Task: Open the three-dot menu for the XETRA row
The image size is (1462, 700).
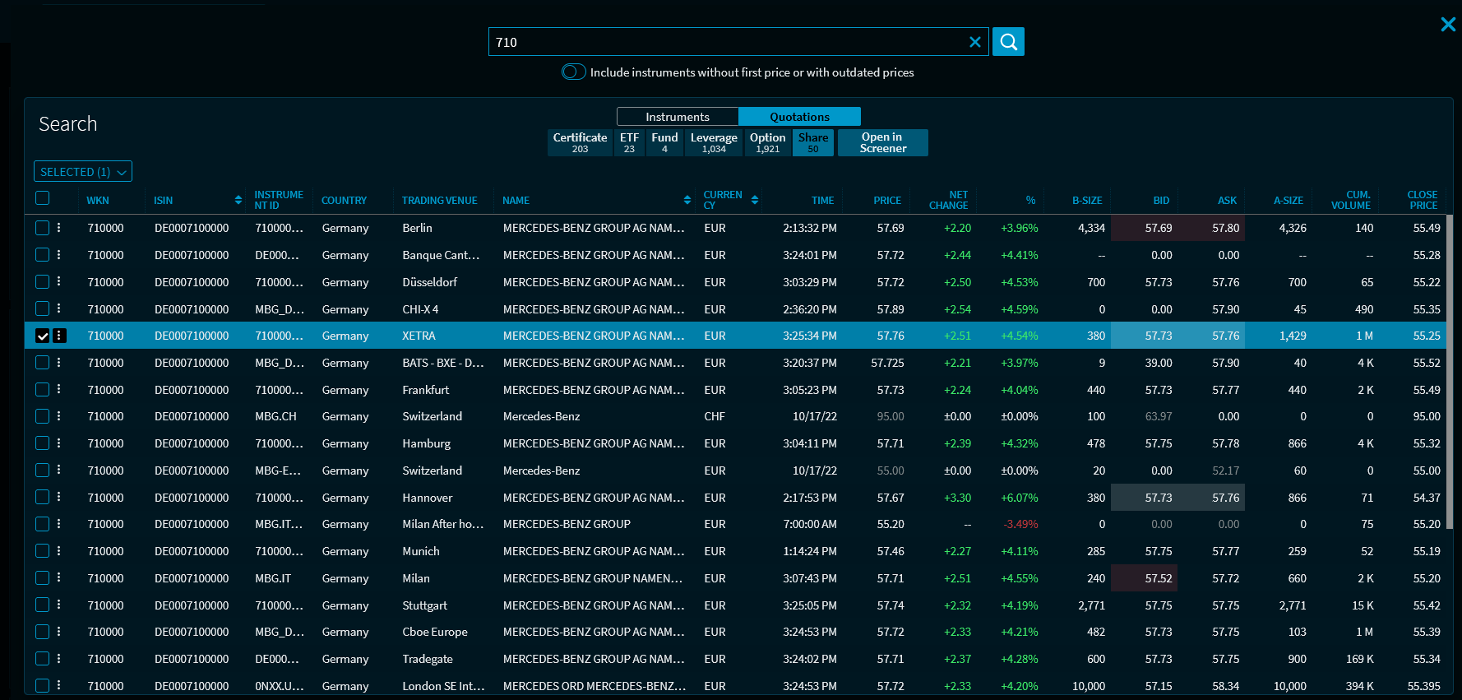Action: 59,336
